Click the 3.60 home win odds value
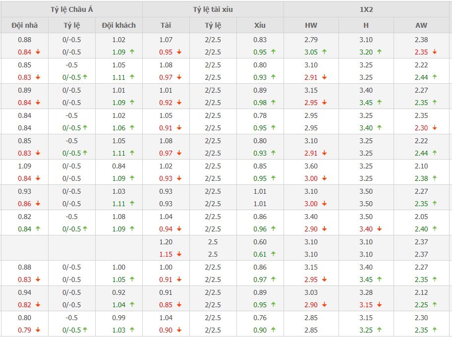 click(x=311, y=166)
